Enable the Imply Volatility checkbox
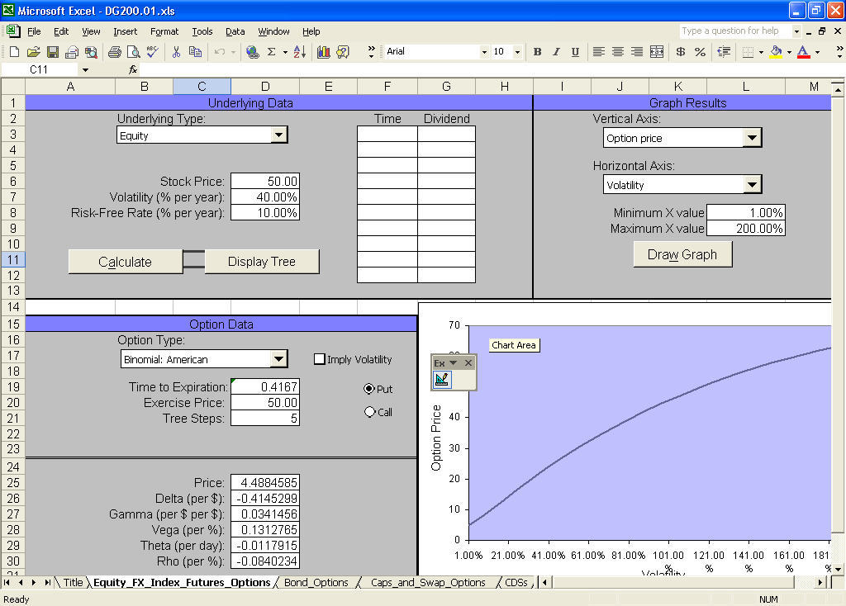The width and height of the screenshot is (846, 606). (320, 358)
